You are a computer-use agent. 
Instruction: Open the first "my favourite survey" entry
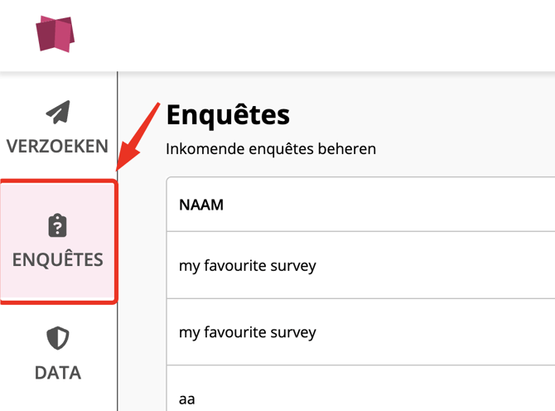pos(247,266)
